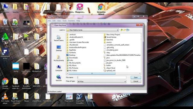Select the Contacts folder
The height and width of the screenshot is (109, 193).
[x=71, y=52]
